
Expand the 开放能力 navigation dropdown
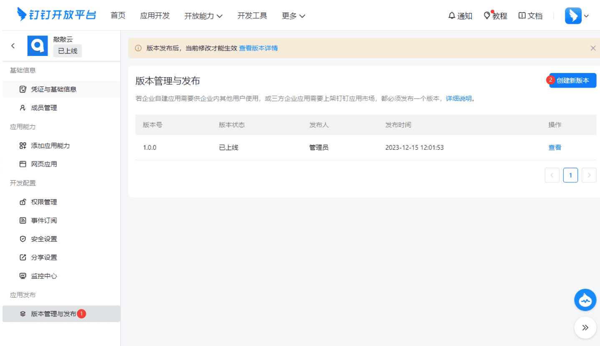(x=204, y=15)
